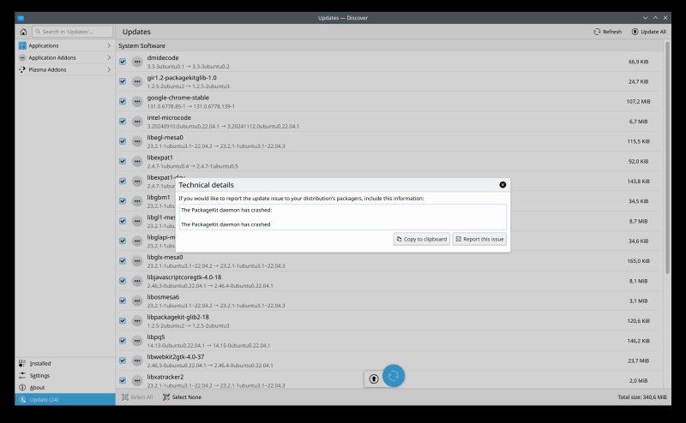The image size is (686, 423).
Task: Click the Refresh updates button
Action: click(x=607, y=32)
